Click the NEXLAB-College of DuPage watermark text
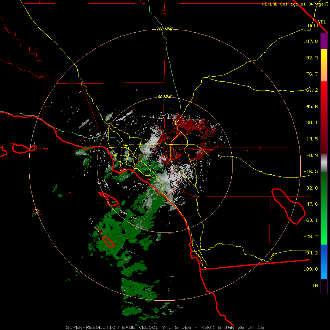The height and width of the screenshot is (330, 330). pos(295,4)
